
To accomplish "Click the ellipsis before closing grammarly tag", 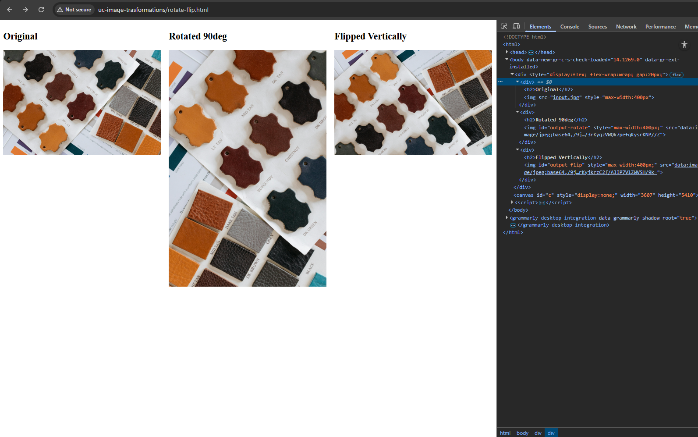I will 513,225.
